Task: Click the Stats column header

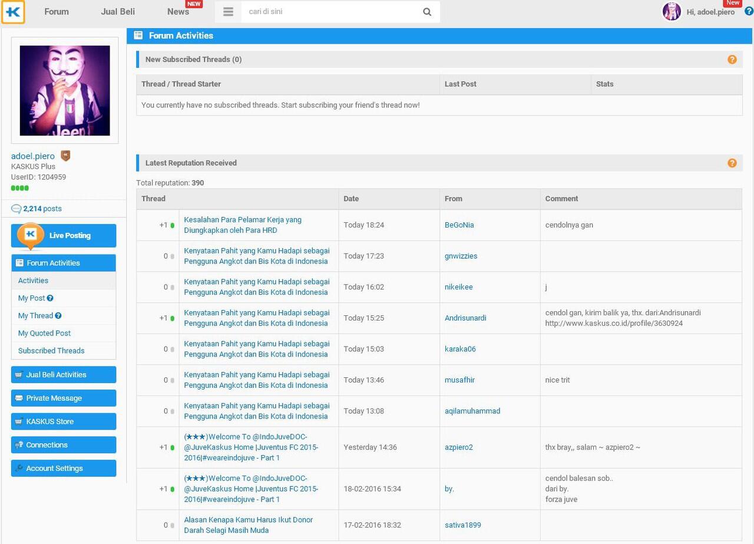Action: [605, 84]
